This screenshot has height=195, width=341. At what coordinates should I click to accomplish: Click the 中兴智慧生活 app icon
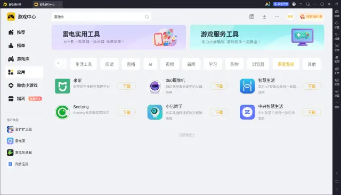coord(247,112)
